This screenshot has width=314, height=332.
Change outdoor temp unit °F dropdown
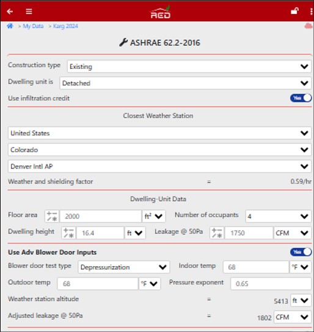click(150, 284)
